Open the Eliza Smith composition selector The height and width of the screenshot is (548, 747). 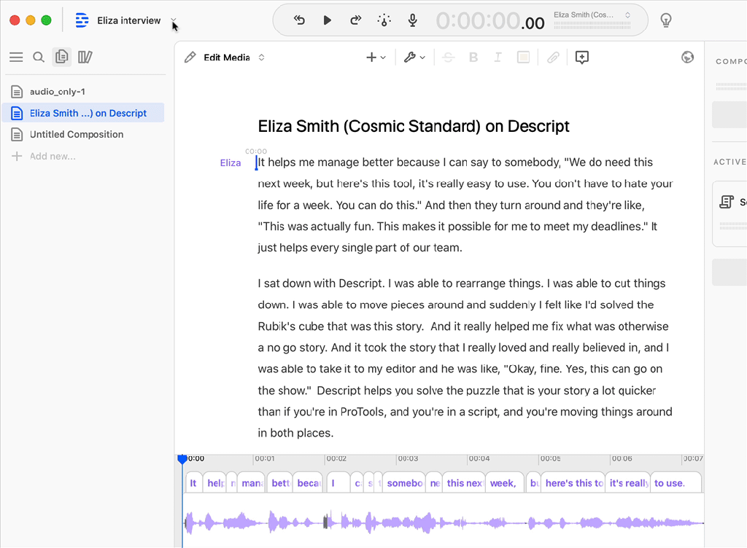[592, 20]
